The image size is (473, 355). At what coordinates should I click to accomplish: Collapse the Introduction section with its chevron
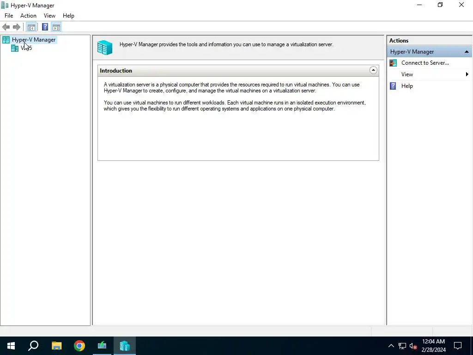373,70
